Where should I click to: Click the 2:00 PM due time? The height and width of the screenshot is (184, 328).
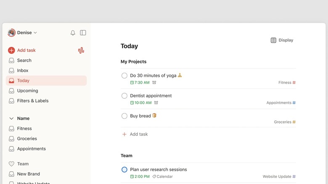(140, 176)
